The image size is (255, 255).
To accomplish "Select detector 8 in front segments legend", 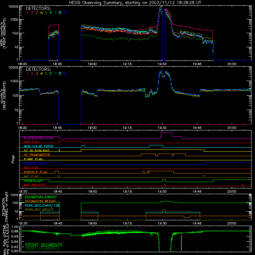I will coord(60,13).
